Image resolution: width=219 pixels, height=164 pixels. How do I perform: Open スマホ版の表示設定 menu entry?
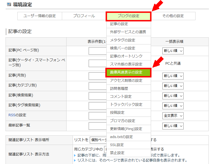point(129,64)
